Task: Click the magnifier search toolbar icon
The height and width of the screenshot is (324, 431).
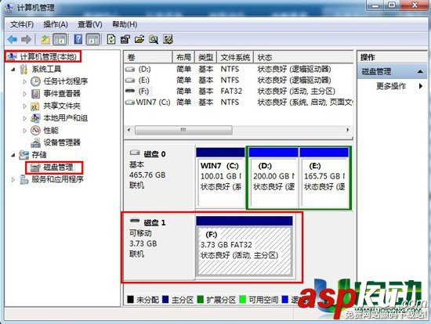Action: (x=154, y=40)
